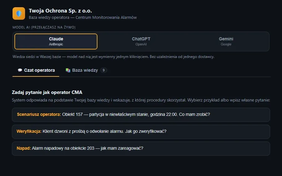Open the Baza wiedzy tab

pyautogui.click(x=86, y=70)
